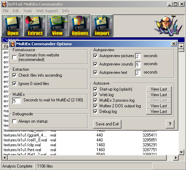
Task: Click Analysis Complete status panel
Action: click(18, 166)
